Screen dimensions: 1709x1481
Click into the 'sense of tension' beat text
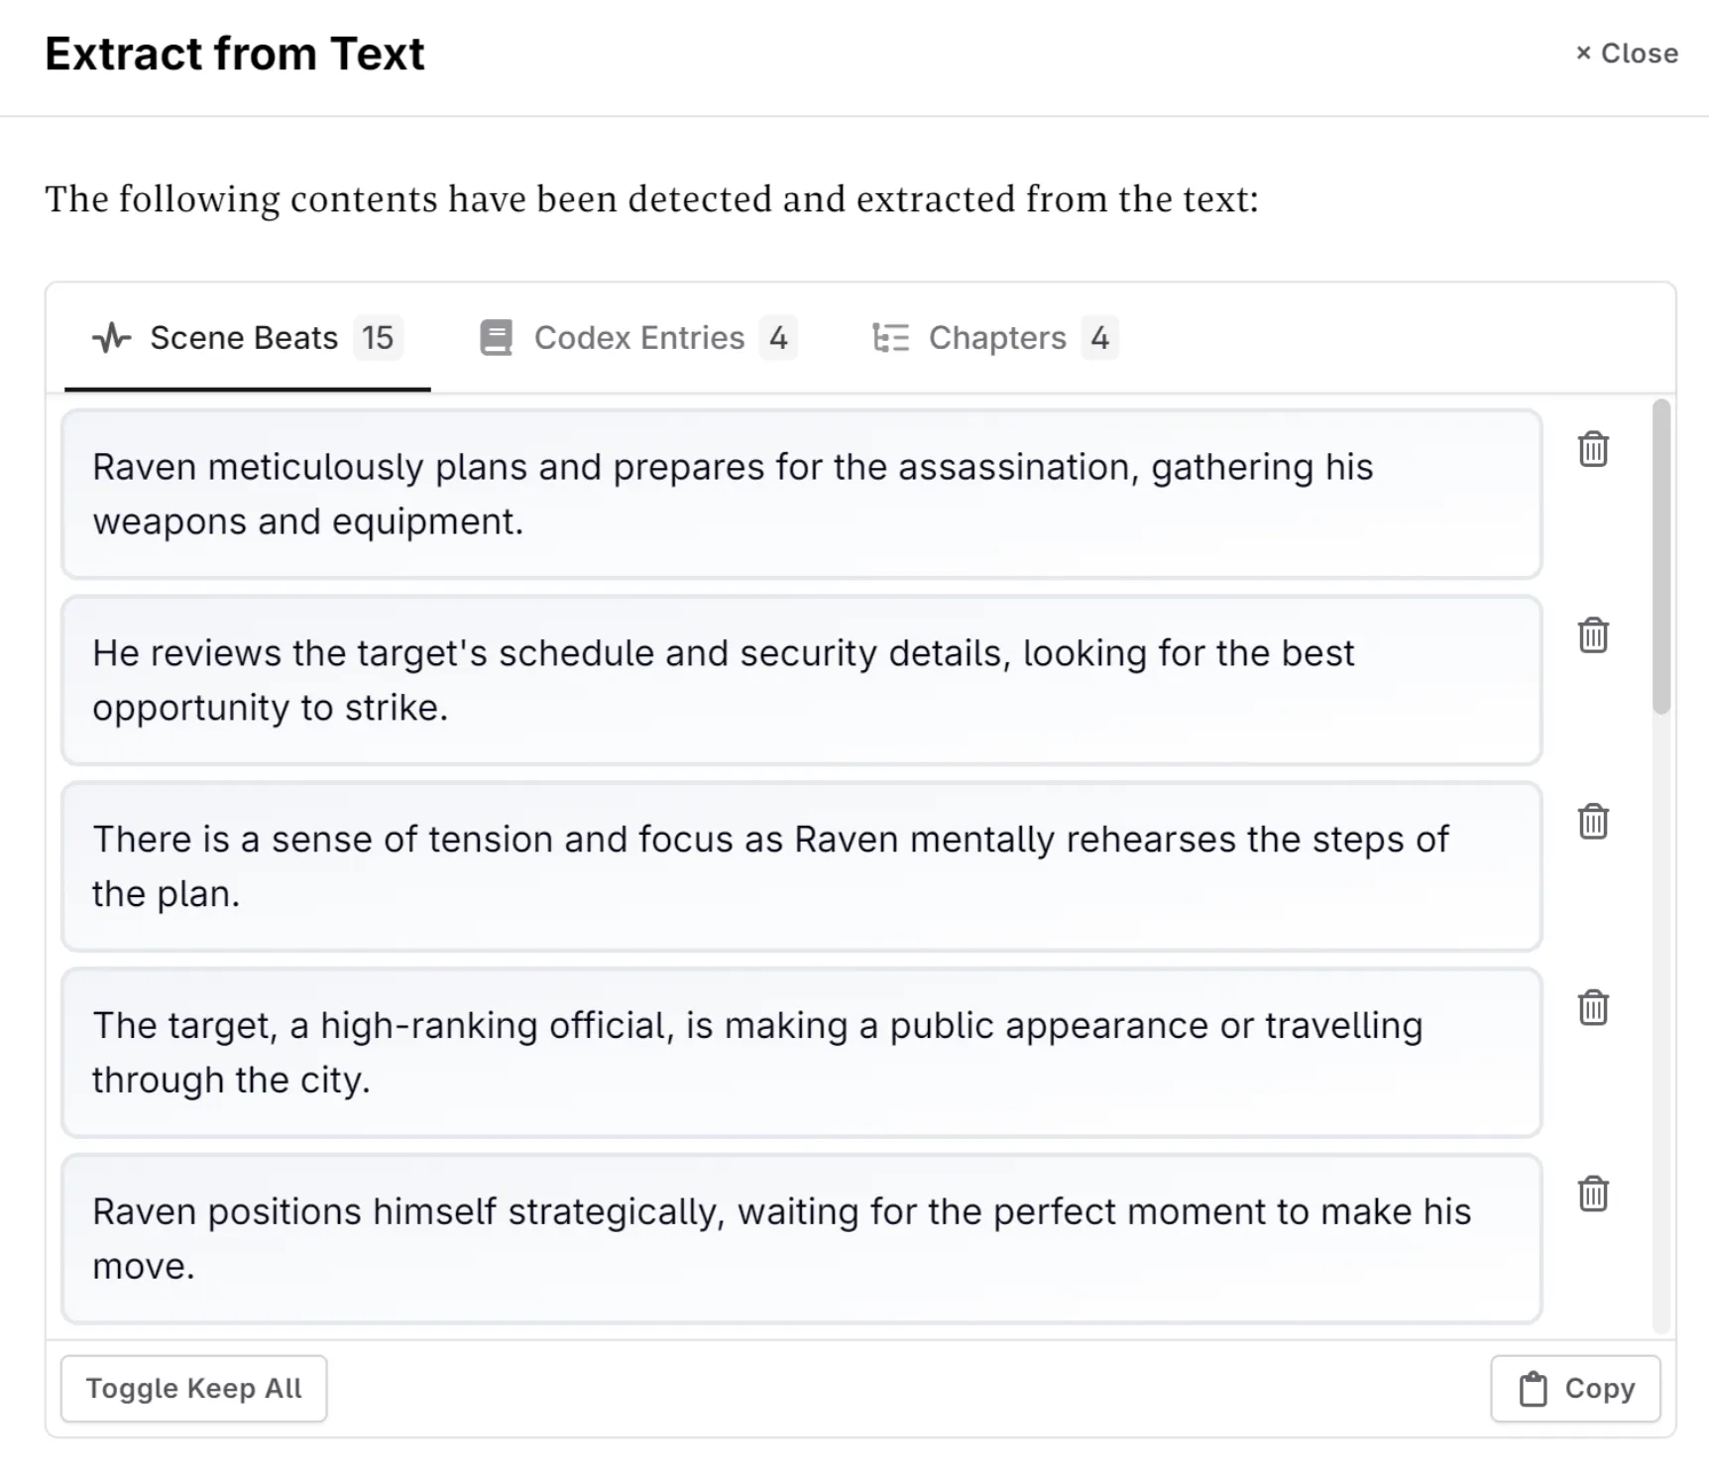pyautogui.click(x=801, y=866)
